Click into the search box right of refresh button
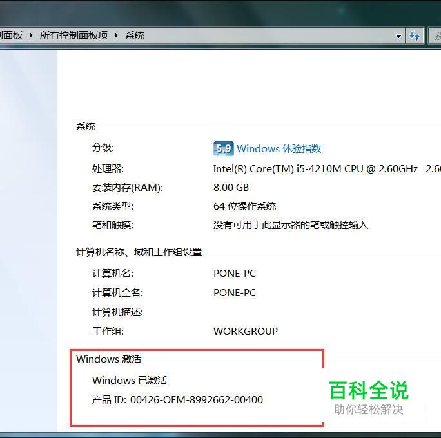441x438 pixels. click(435, 35)
